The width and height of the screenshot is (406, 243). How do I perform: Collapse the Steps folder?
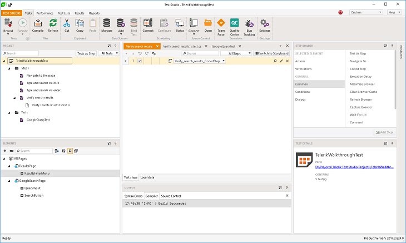coord(9,68)
